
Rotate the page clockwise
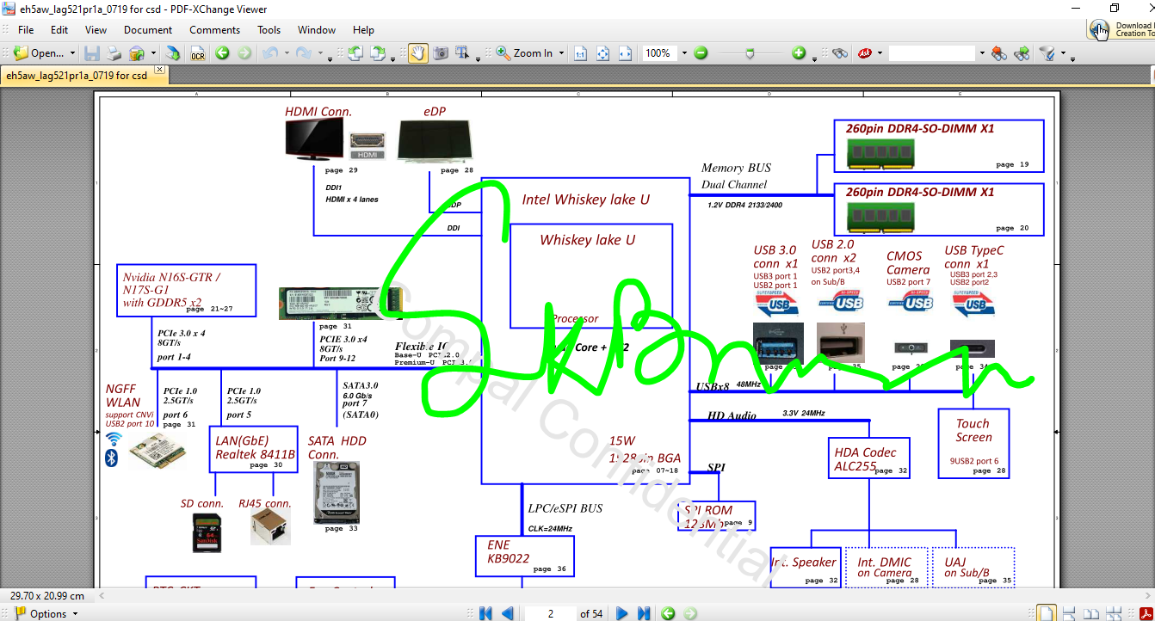tap(377, 53)
